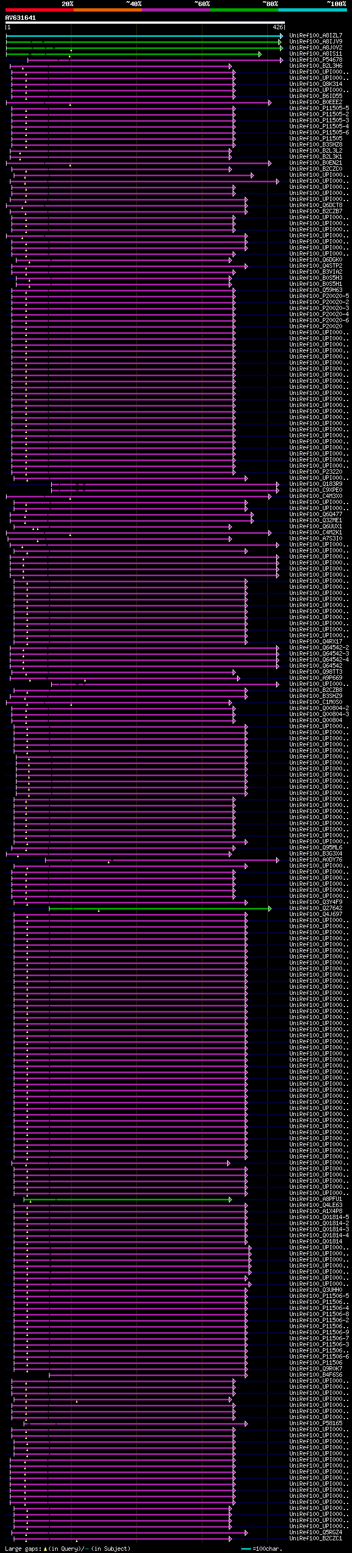
Task: Click the UniRef100_P11505-5 label
Action: point(319,109)
